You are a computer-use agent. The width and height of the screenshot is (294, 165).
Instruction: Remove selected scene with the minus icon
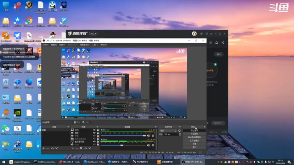48,148
